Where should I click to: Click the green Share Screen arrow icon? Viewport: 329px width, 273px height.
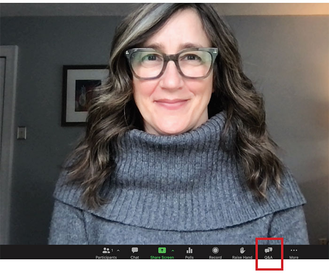162,250
